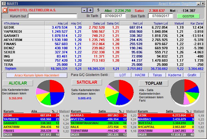Click the SATICILAR button
207x139 pixels.
87,82
